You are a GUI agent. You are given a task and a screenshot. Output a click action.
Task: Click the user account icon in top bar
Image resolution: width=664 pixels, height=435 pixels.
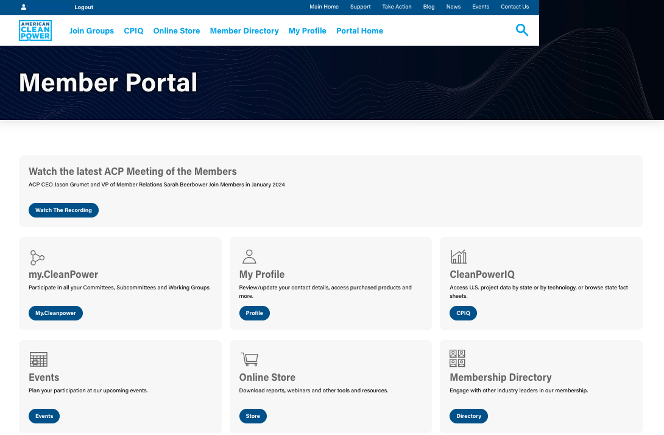point(24,7)
